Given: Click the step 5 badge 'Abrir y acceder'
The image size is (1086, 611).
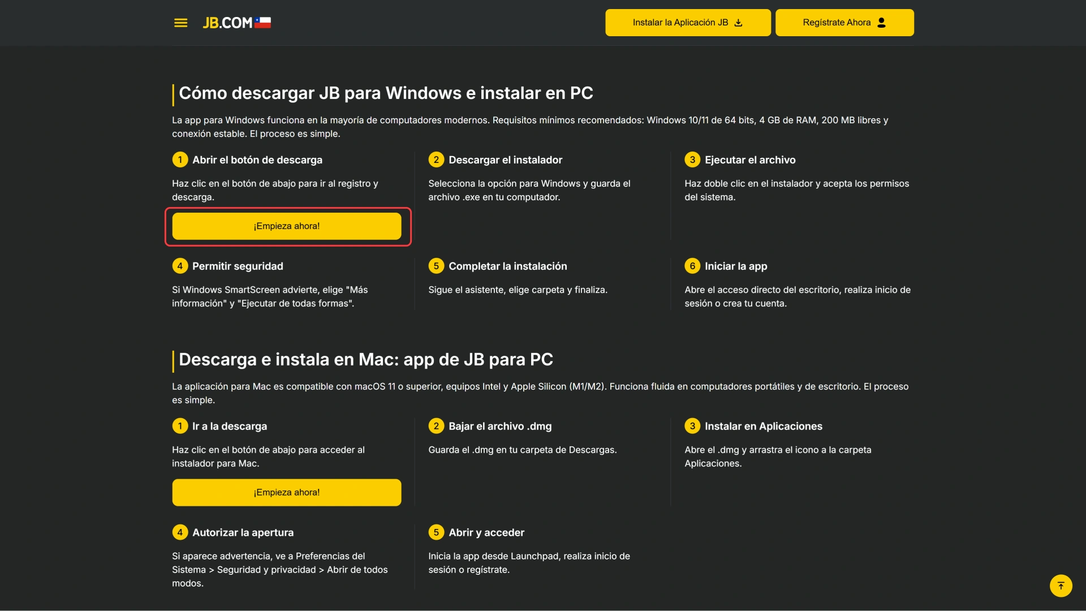Looking at the screenshot, I should pyautogui.click(x=436, y=532).
